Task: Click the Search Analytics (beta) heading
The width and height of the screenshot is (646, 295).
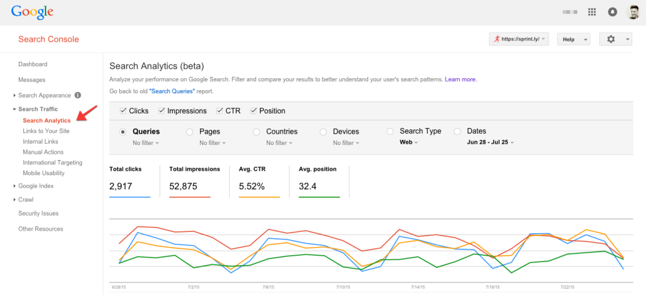Action: pyautogui.click(x=156, y=66)
